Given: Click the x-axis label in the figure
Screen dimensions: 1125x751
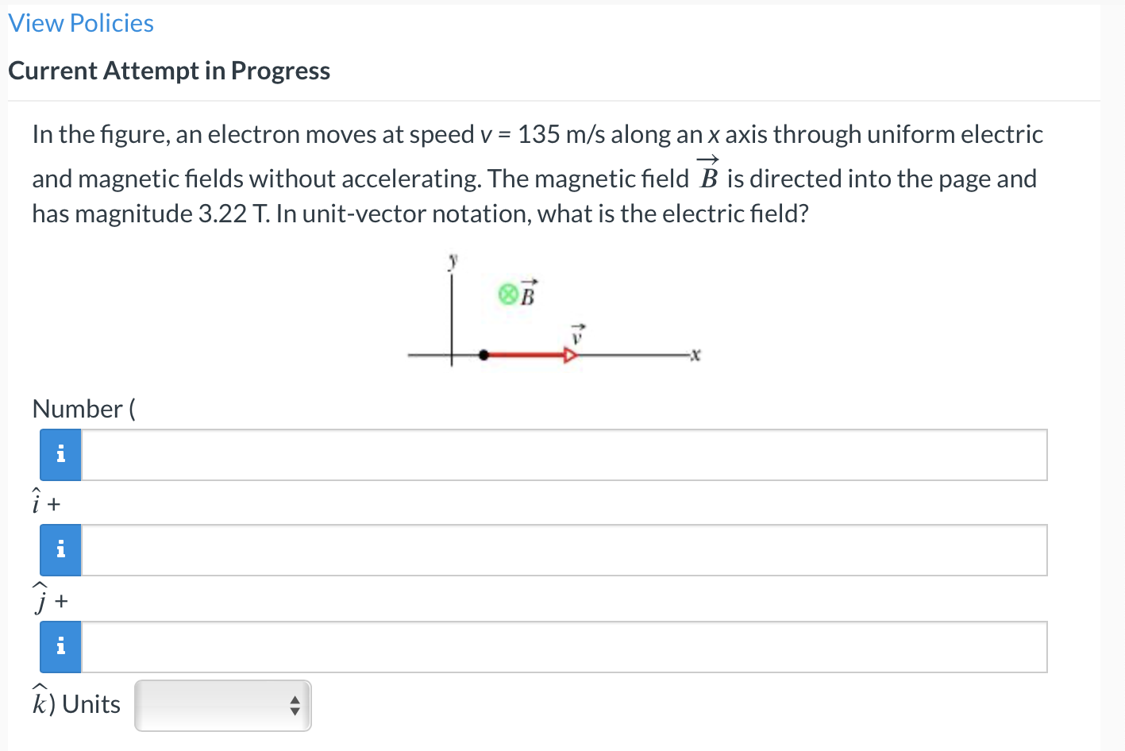Looking at the screenshot, I should (695, 355).
